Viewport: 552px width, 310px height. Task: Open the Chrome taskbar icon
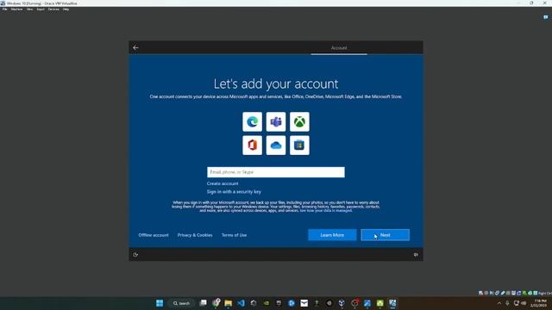(216, 303)
